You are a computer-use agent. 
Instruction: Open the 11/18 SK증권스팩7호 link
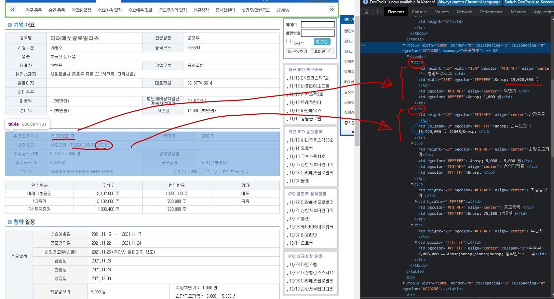(309, 78)
